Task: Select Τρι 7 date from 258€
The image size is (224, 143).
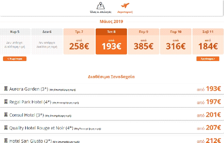Action: (79, 42)
